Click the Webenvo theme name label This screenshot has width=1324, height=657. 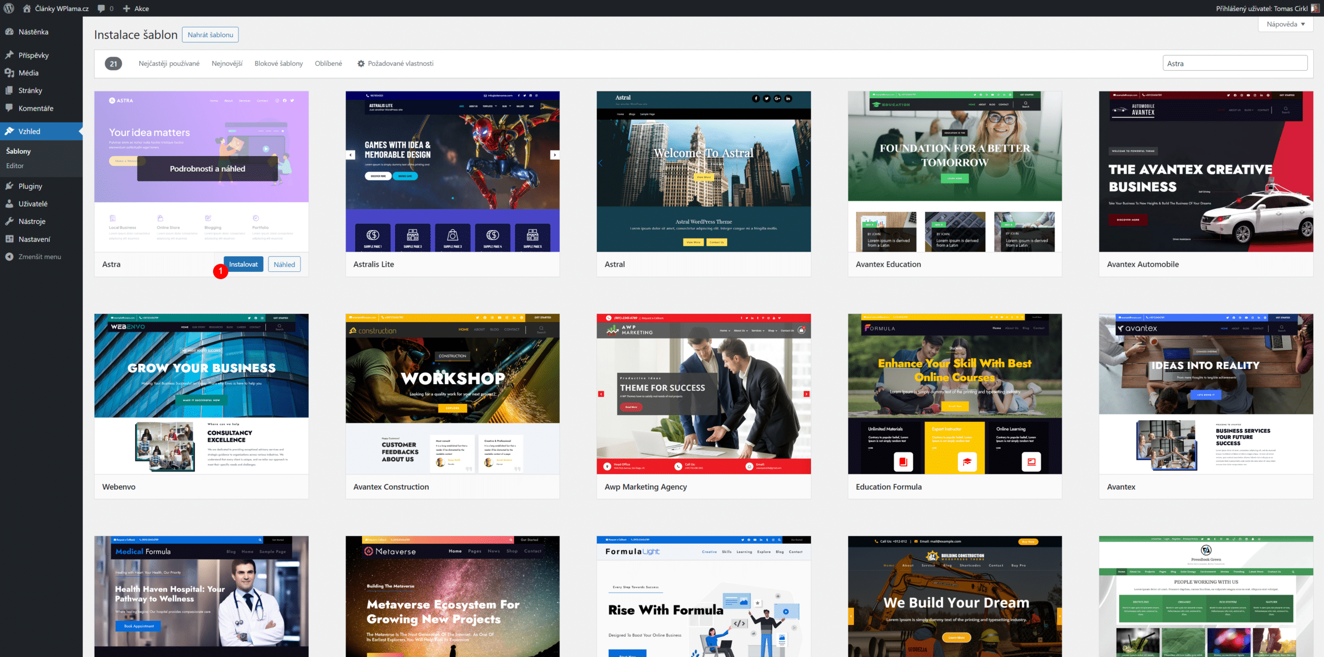(119, 486)
